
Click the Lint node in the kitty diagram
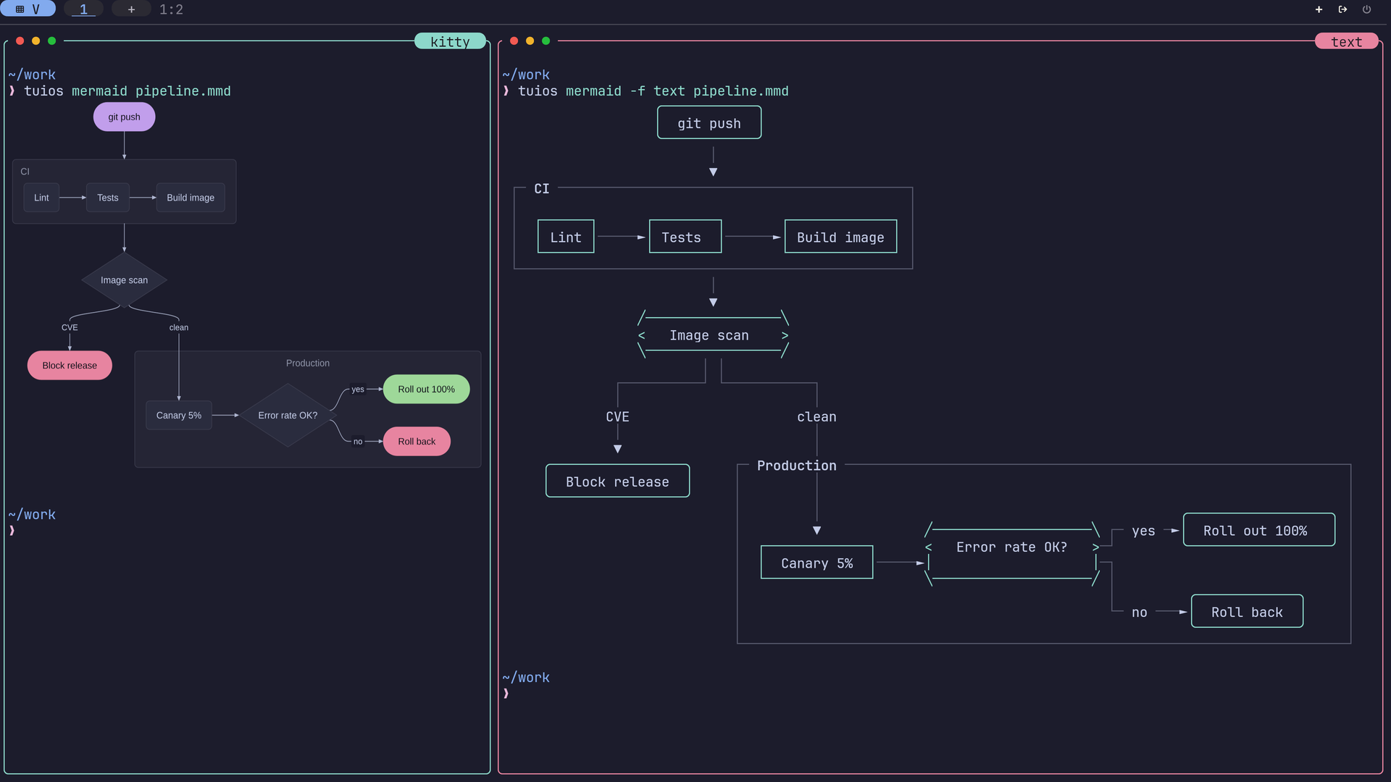[41, 198]
